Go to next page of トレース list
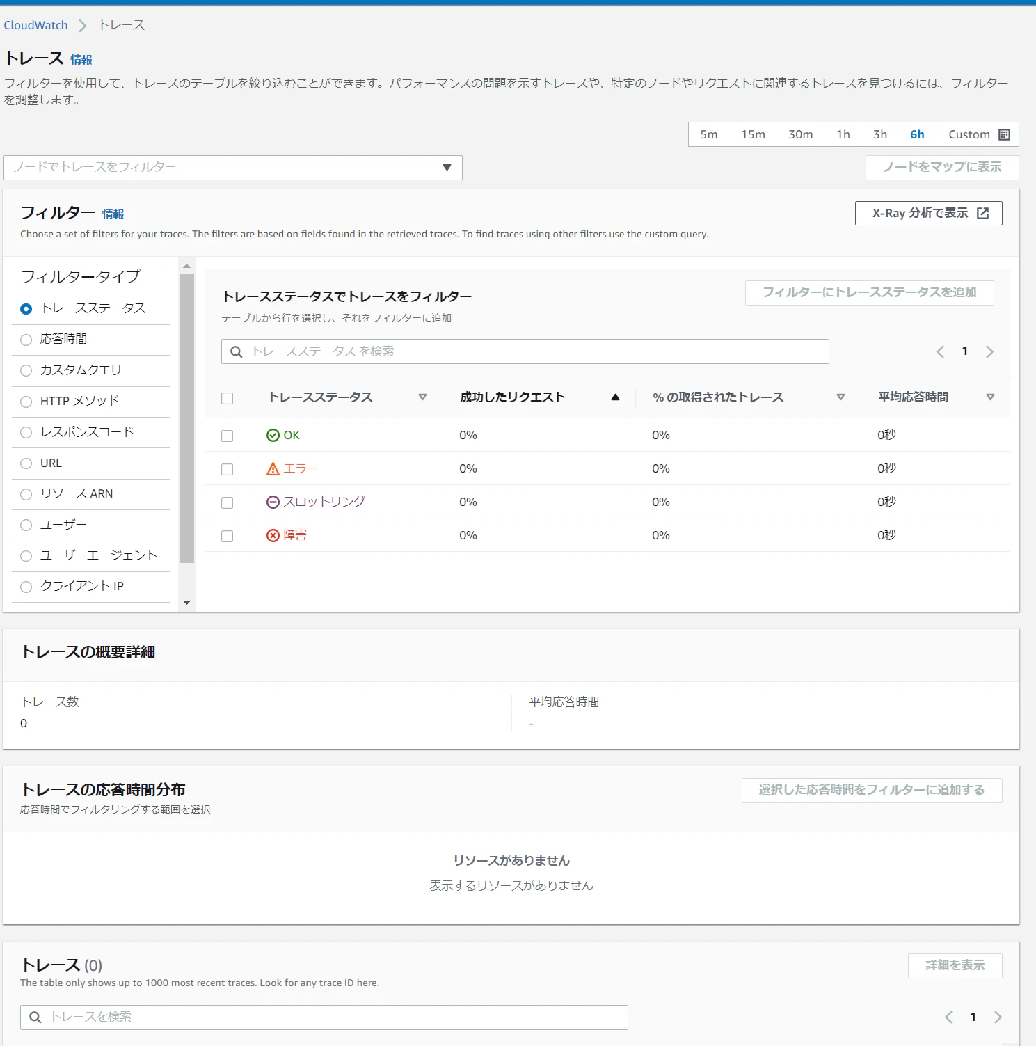 [998, 1017]
